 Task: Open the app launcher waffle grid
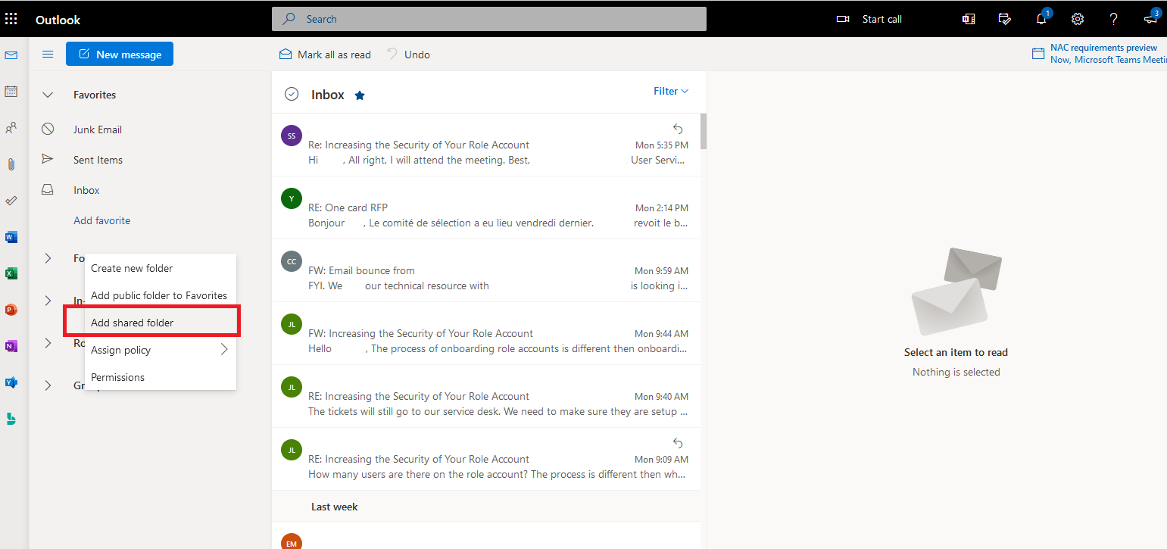tap(11, 19)
